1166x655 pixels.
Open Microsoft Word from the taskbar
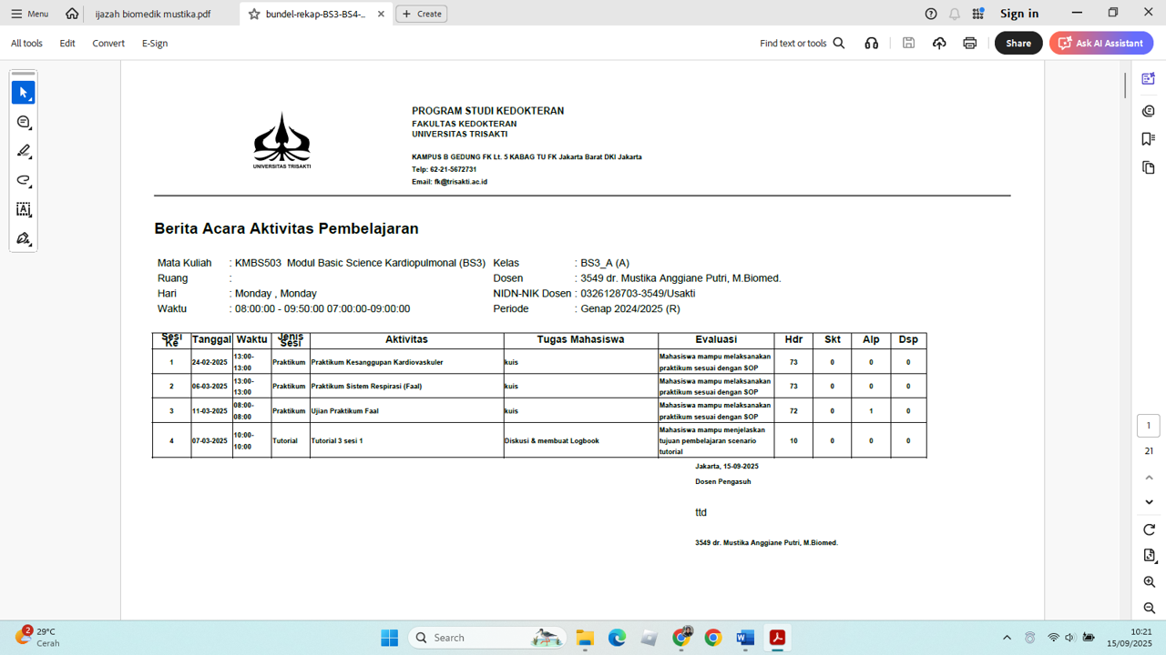(745, 638)
